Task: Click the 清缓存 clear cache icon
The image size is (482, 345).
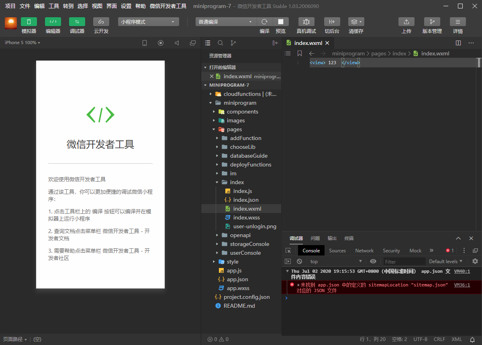Action: click(x=356, y=22)
